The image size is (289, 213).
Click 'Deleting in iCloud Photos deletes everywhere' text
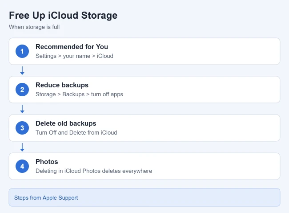pos(94,171)
